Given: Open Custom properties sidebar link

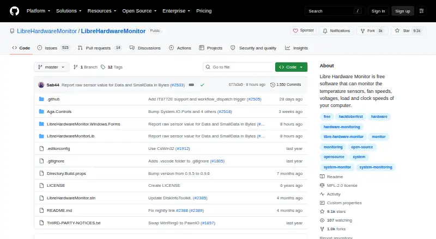Looking at the screenshot, I should pyautogui.click(x=341, y=203).
